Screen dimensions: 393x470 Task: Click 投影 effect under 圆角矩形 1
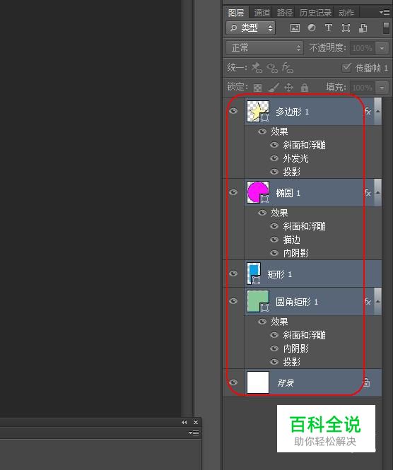click(x=292, y=362)
